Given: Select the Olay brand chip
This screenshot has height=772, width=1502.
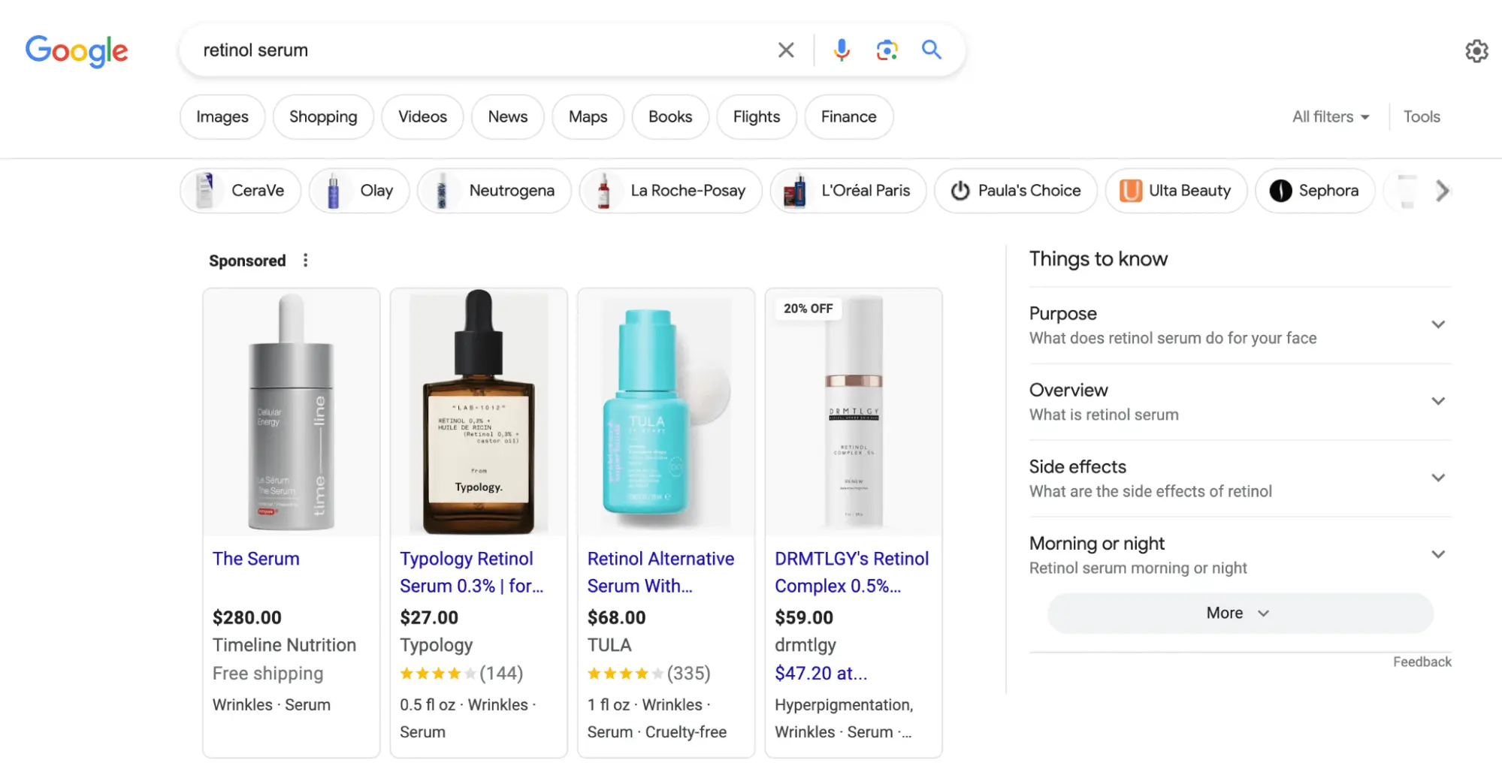Looking at the screenshot, I should coord(359,191).
